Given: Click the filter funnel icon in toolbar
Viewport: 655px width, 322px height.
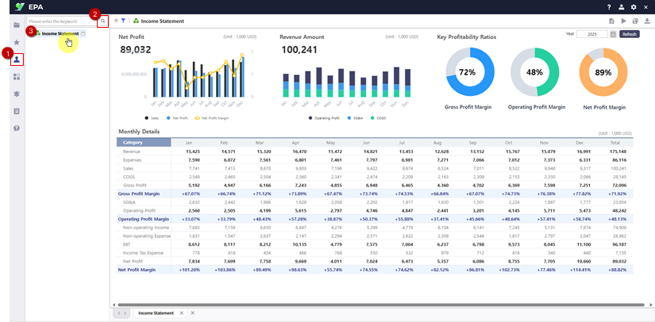Looking at the screenshot, I should 123,21.
